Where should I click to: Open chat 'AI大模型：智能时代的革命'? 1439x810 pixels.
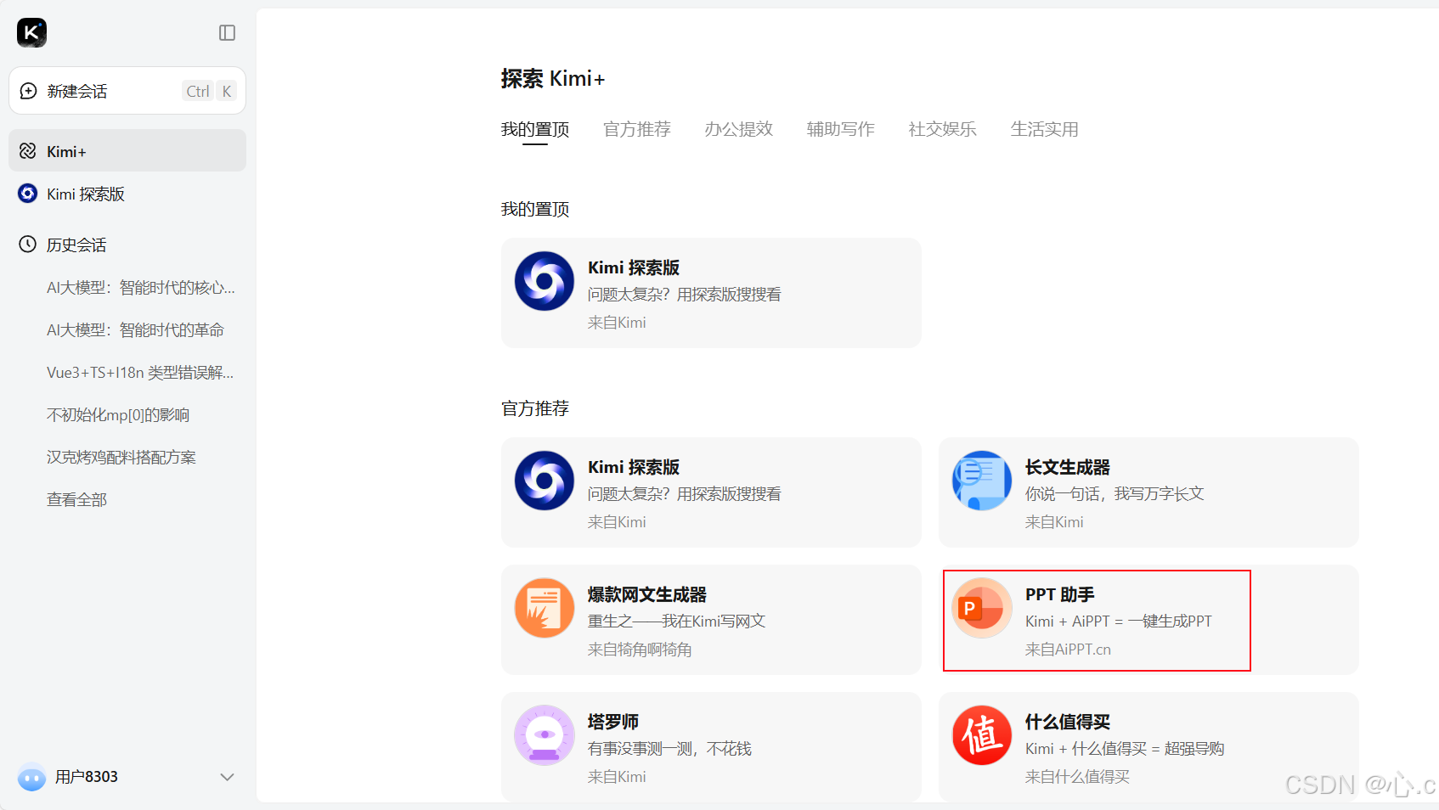point(136,330)
